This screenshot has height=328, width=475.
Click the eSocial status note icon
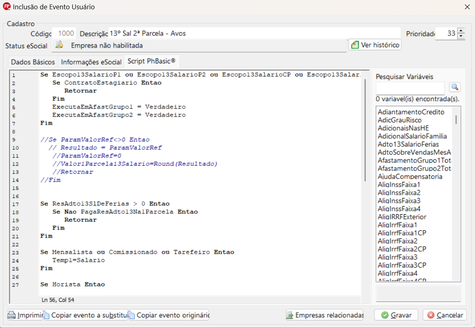[x=59, y=45]
